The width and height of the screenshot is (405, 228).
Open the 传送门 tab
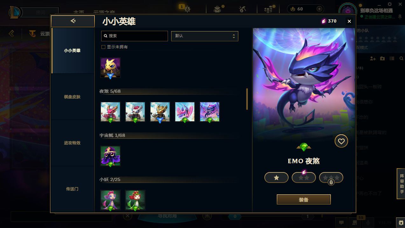tap(72, 189)
